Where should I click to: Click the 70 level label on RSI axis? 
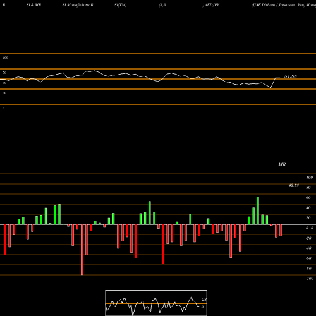[4, 73]
